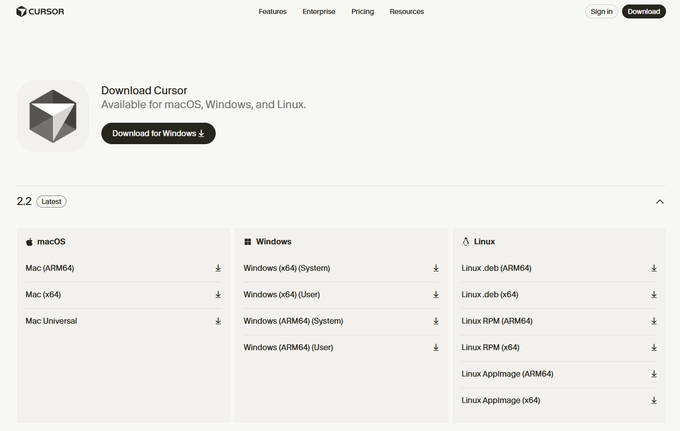680x431 pixels.
Task: Click the Latest badge
Action: pyautogui.click(x=51, y=202)
